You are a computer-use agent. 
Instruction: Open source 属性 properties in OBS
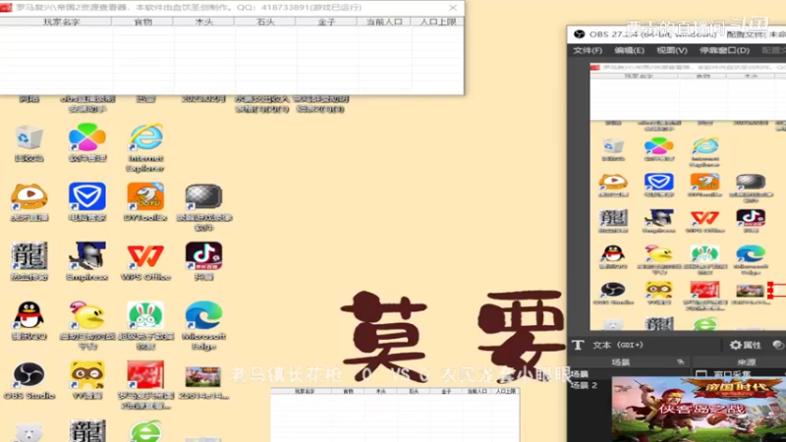[746, 345]
